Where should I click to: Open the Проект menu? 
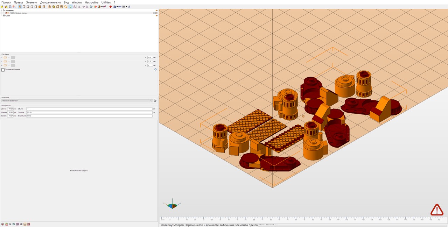click(6, 2)
